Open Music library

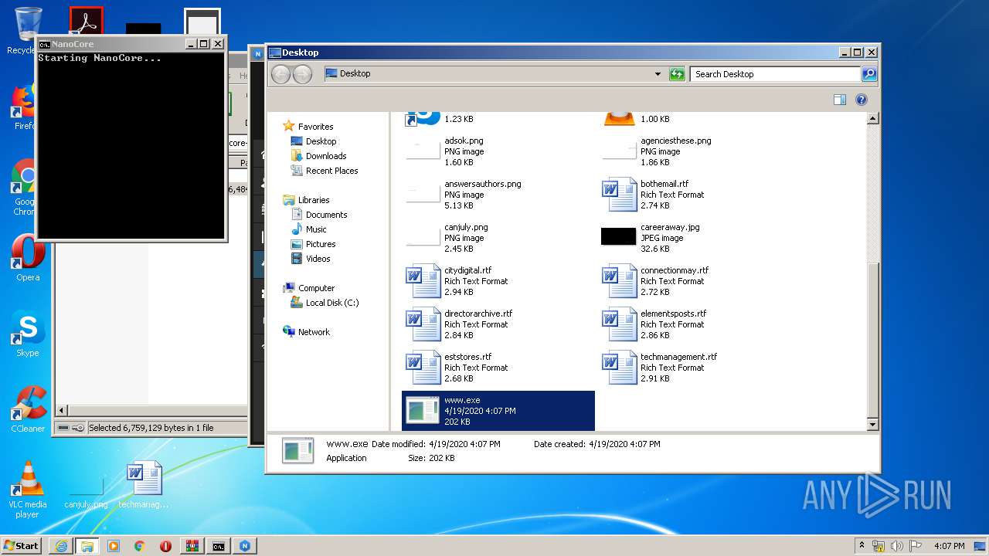(316, 229)
